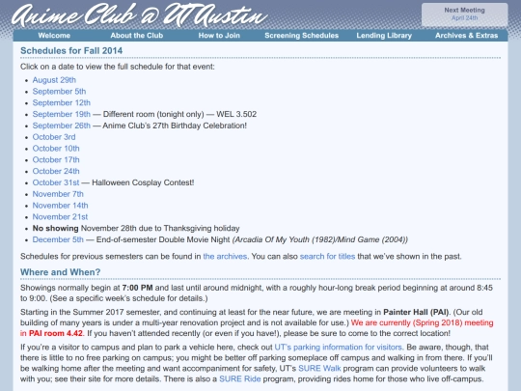Click the 'WEL 3.502' room text
Image resolution: width=521 pixels, height=391 pixels.
tap(236, 114)
